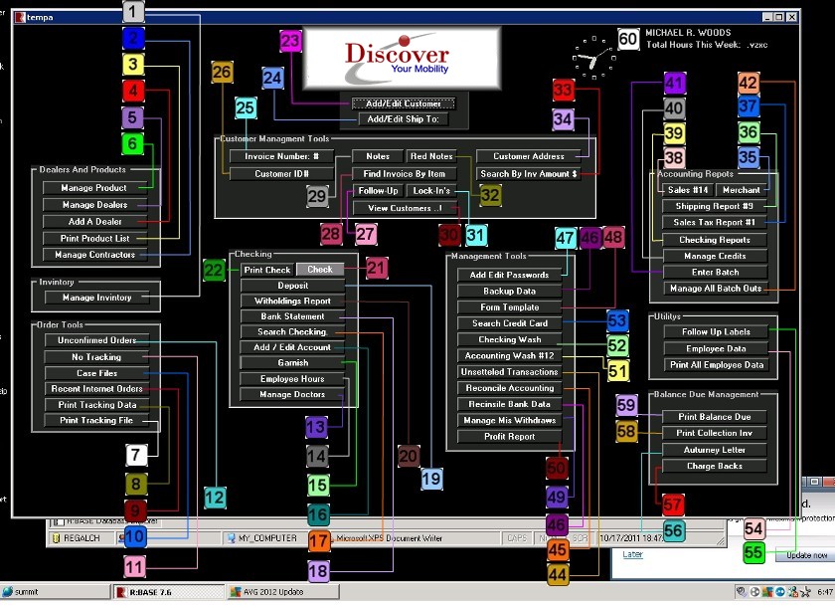The height and width of the screenshot is (607, 835).
Task: Switch to AVG 2012 Update in taskbar
Action: (282, 591)
